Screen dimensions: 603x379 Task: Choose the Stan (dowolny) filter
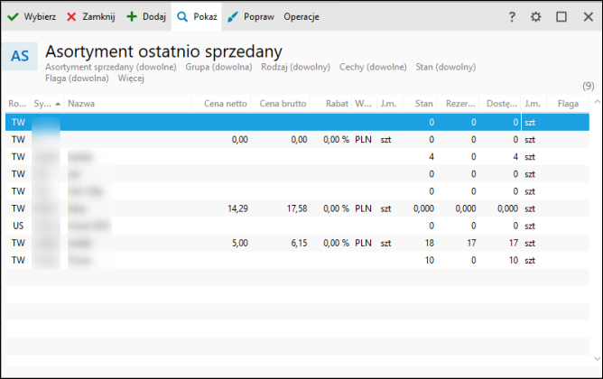pyautogui.click(x=445, y=67)
